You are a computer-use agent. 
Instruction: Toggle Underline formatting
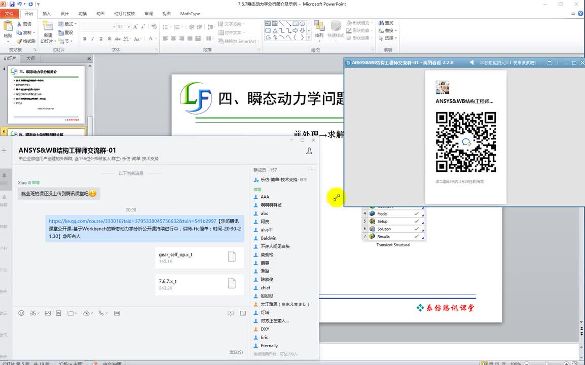(101, 39)
